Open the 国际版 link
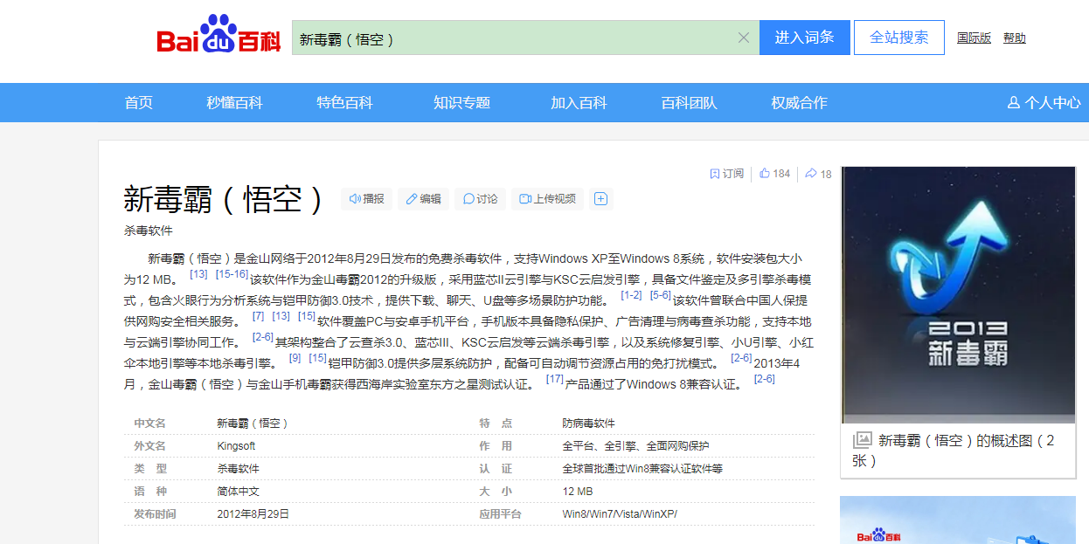 [x=974, y=38]
